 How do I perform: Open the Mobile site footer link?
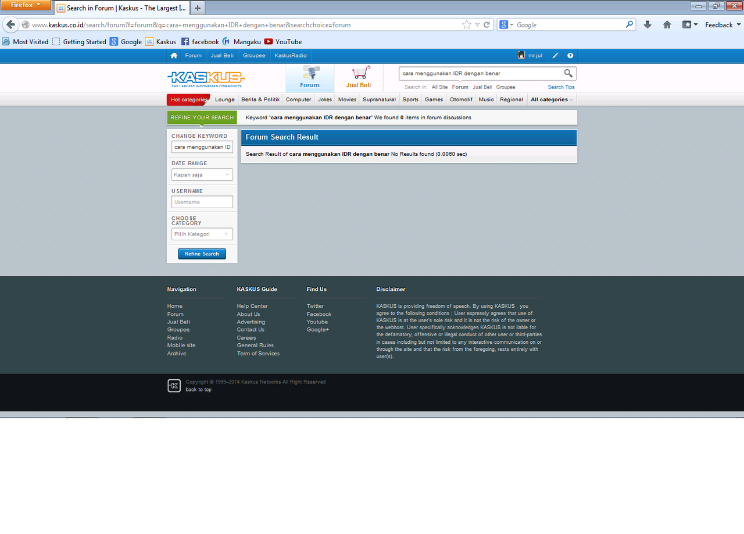click(x=181, y=346)
